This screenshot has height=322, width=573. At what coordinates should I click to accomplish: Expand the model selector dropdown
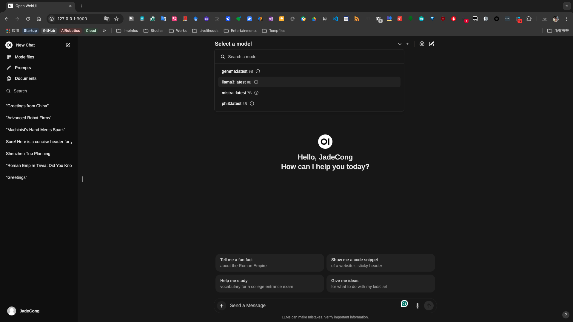(399, 44)
